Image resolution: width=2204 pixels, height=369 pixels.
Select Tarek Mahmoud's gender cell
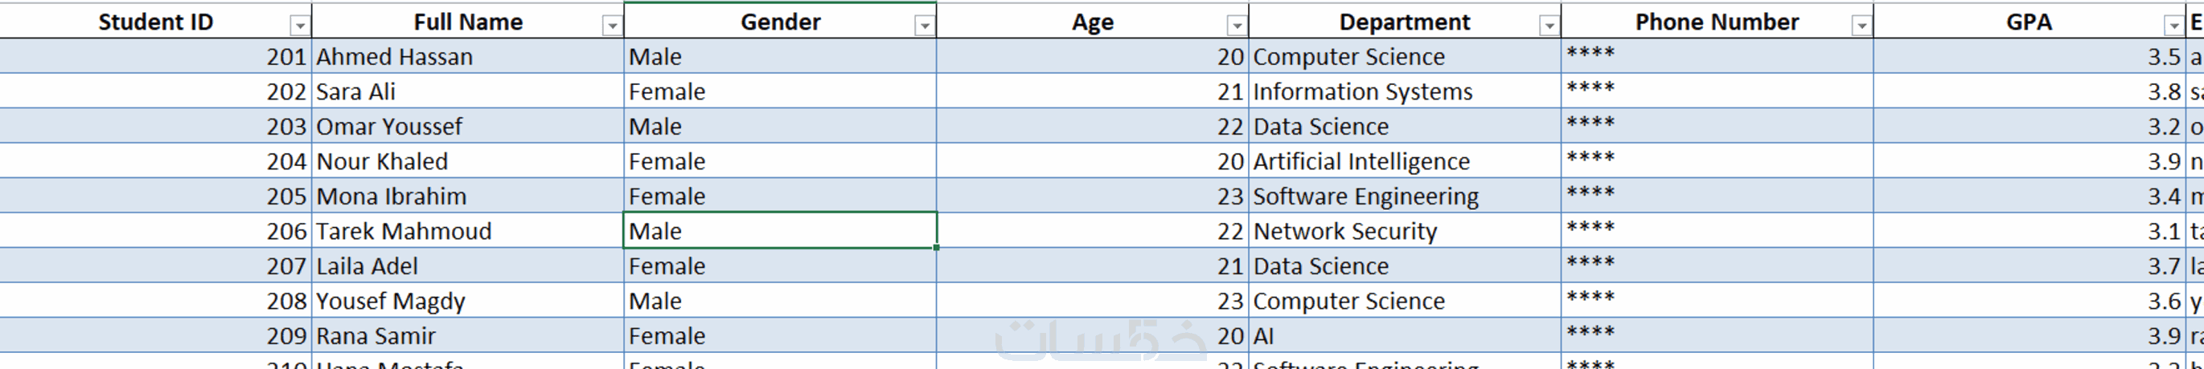coord(778,232)
